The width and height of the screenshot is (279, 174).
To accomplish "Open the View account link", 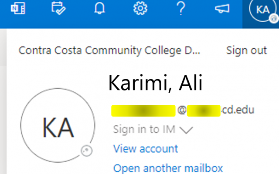I will (145, 149).
